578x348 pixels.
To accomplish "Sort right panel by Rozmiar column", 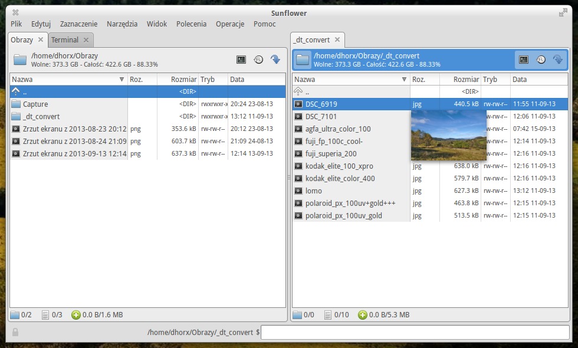I will click(x=460, y=79).
